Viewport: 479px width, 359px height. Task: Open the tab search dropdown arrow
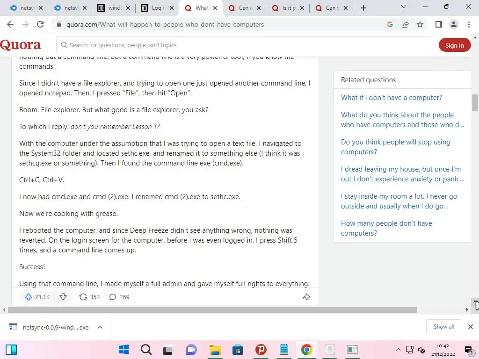[x=404, y=7]
